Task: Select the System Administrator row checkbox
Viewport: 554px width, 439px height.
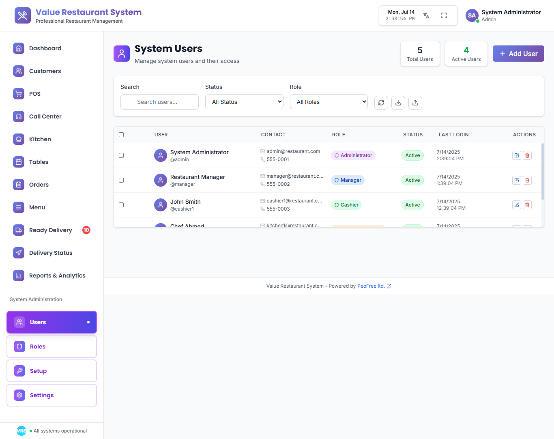Action: point(121,155)
